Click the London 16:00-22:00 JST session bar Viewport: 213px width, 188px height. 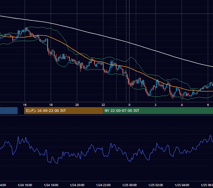click(x=63, y=111)
